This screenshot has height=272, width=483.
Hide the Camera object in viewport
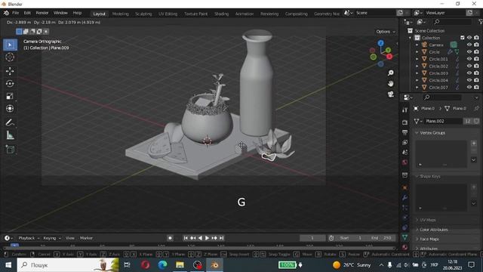pos(469,45)
